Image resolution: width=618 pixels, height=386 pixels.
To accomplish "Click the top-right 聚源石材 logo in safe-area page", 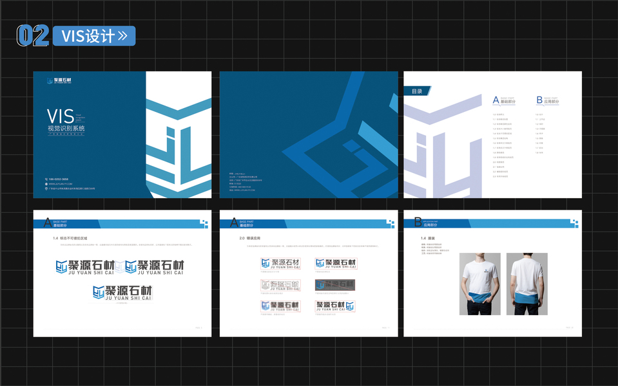I will pos(155,267).
